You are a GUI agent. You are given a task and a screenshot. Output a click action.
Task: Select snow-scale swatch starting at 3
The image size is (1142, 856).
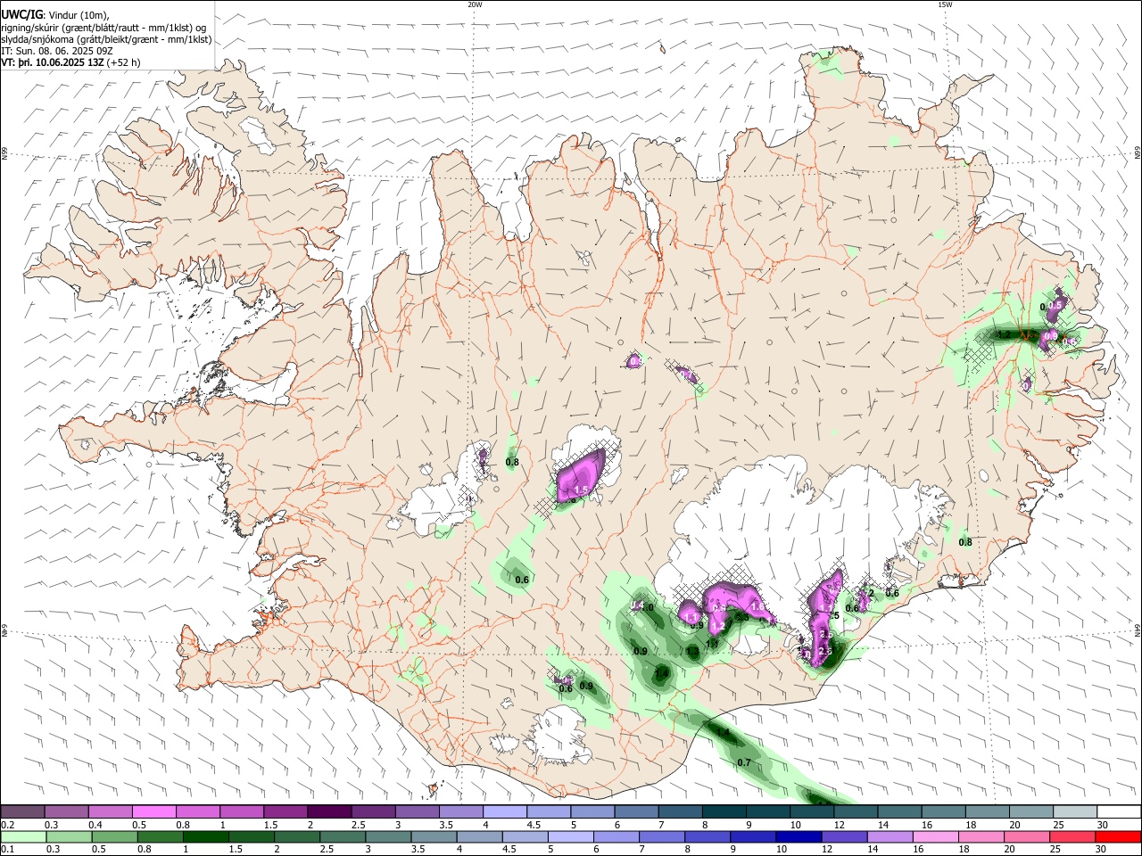pyautogui.click(x=418, y=811)
